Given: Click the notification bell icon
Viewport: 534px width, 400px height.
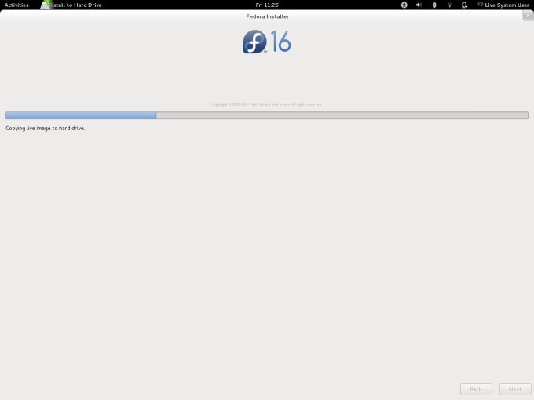Looking at the screenshot, I should point(464,5).
